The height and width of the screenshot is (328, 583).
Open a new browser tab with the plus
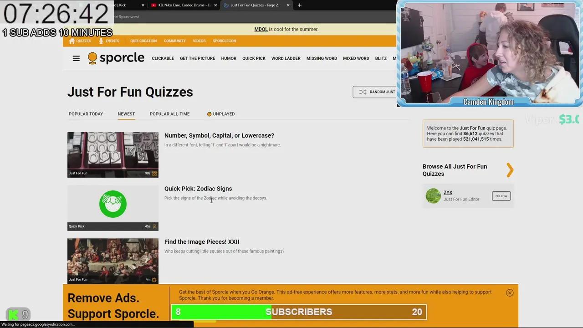click(299, 5)
